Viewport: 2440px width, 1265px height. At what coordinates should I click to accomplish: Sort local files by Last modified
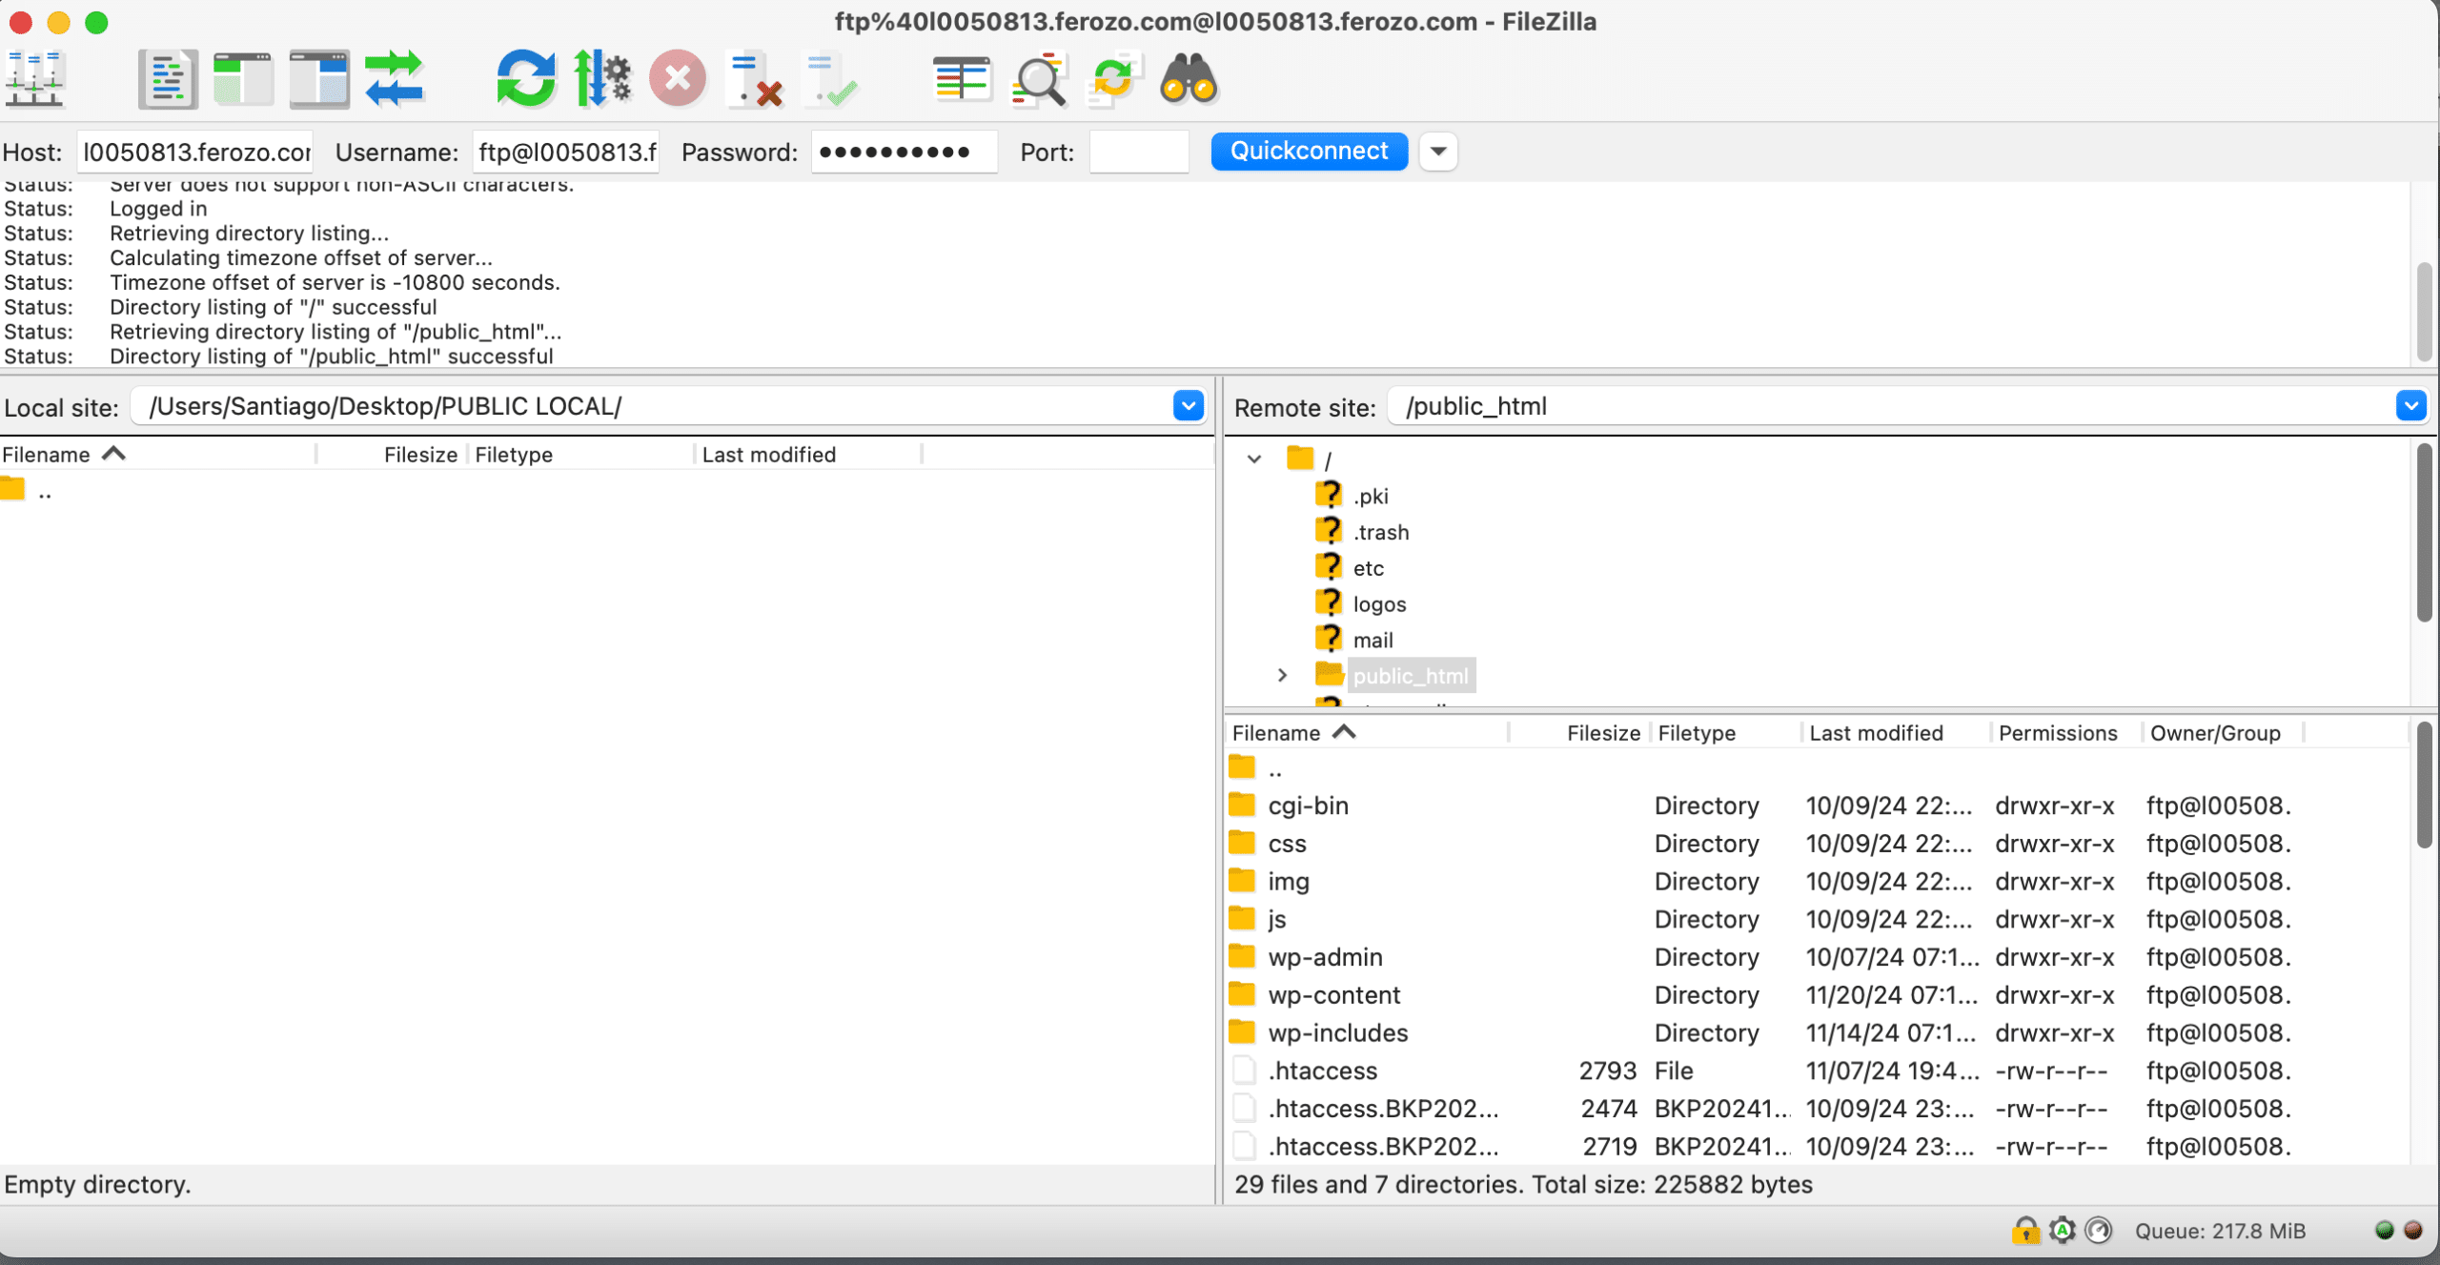768,455
